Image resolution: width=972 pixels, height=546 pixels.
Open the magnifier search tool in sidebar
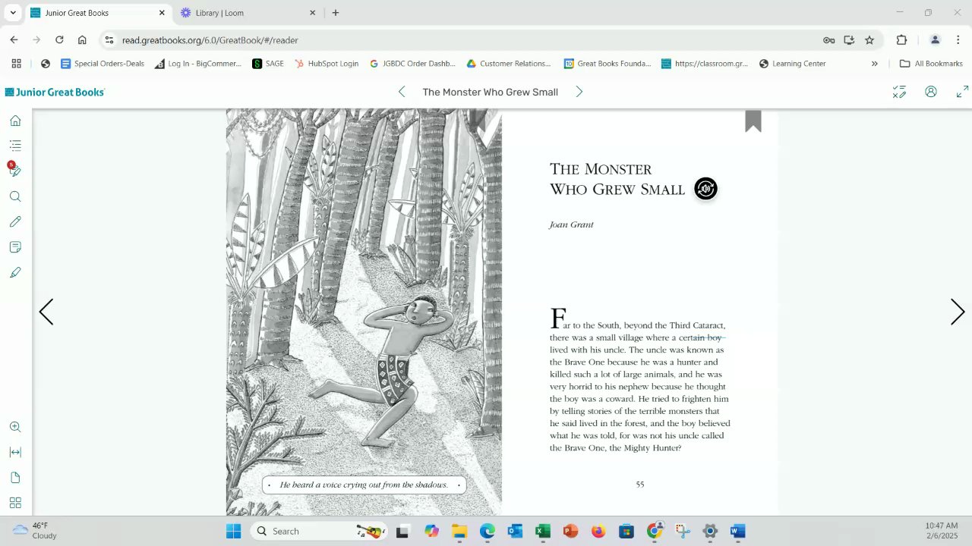[x=15, y=196]
